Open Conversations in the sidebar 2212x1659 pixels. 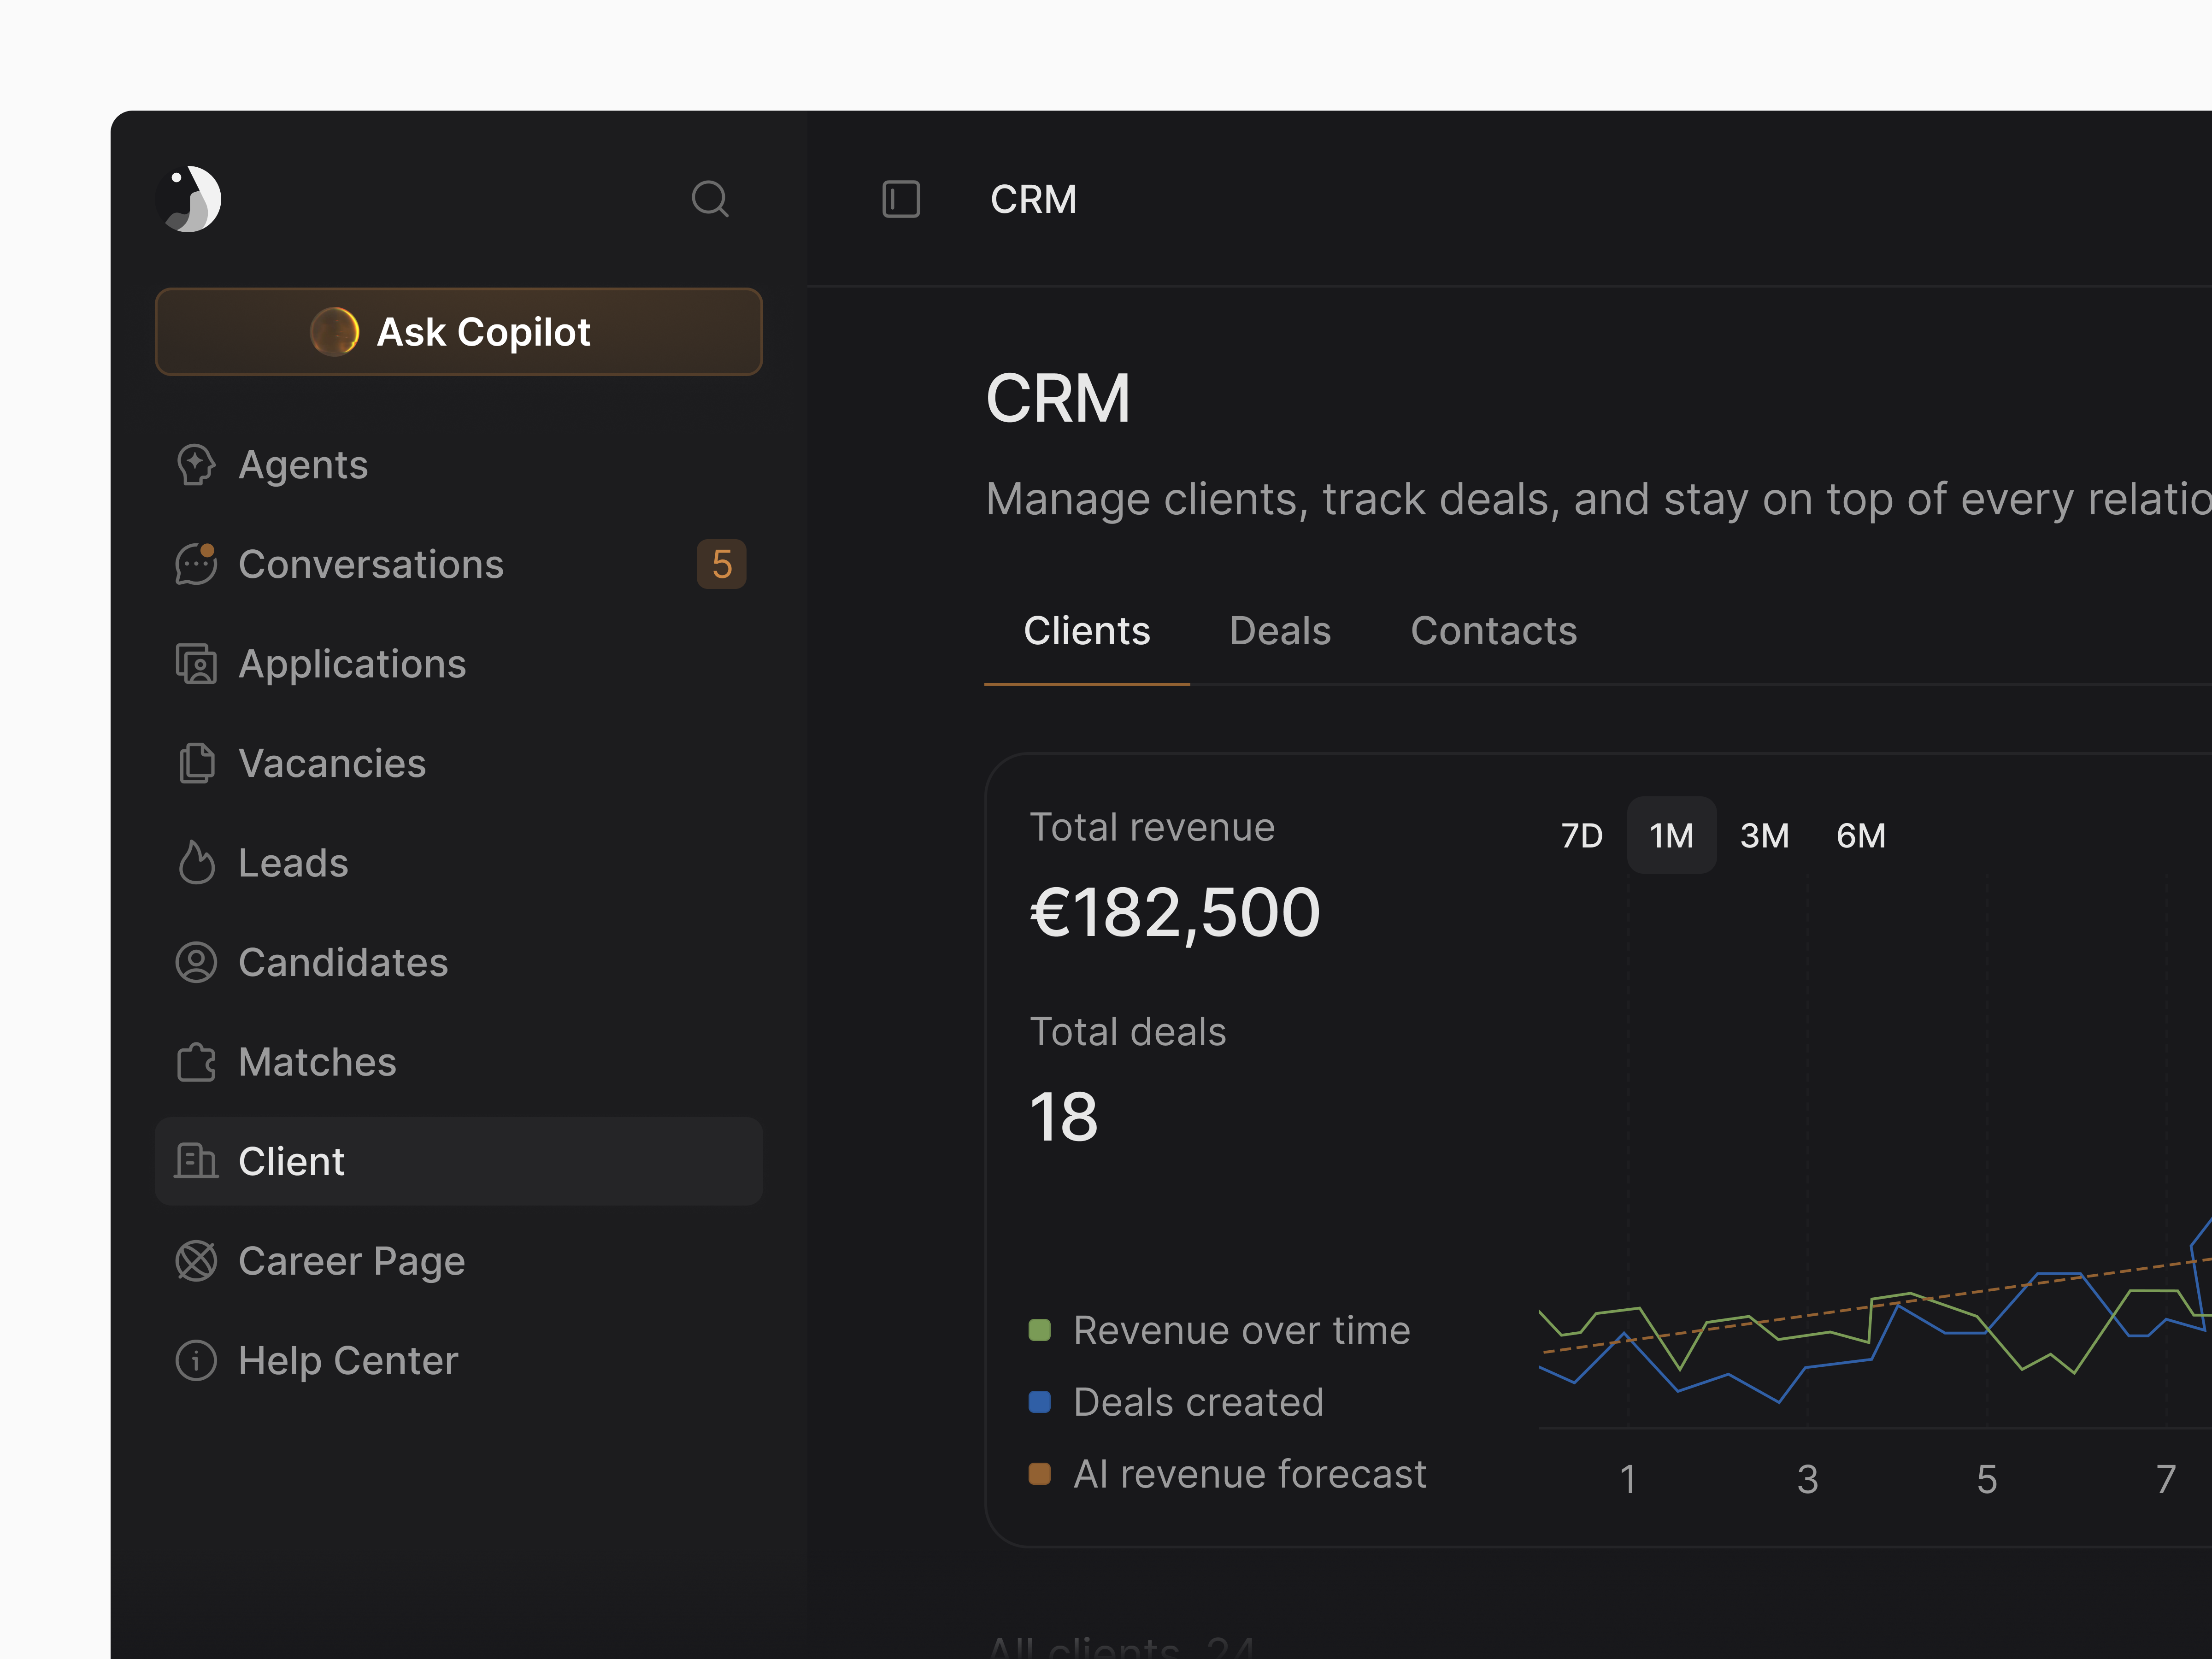(459, 564)
